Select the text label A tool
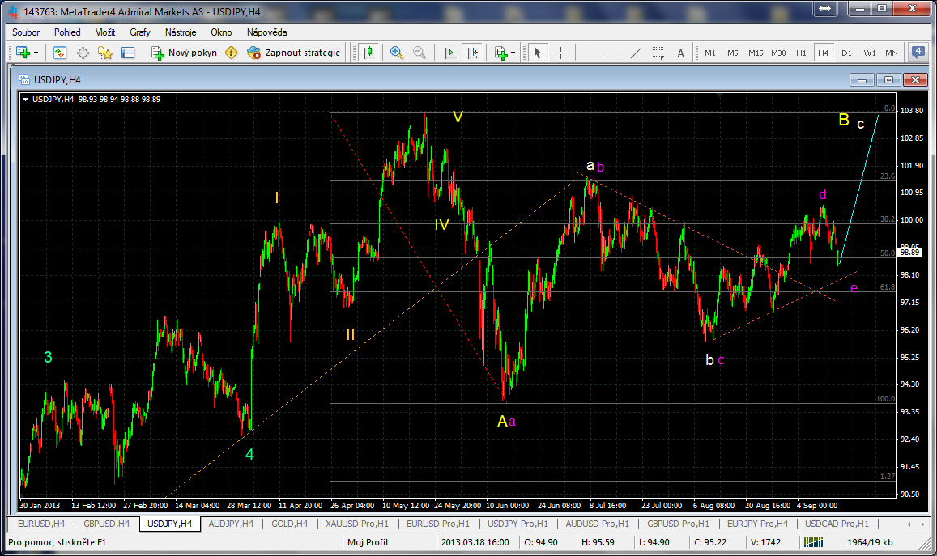Image resolution: width=937 pixels, height=556 pixels. pos(680,53)
